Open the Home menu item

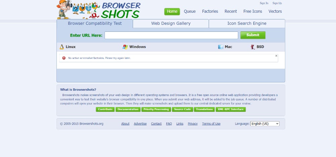172,11
